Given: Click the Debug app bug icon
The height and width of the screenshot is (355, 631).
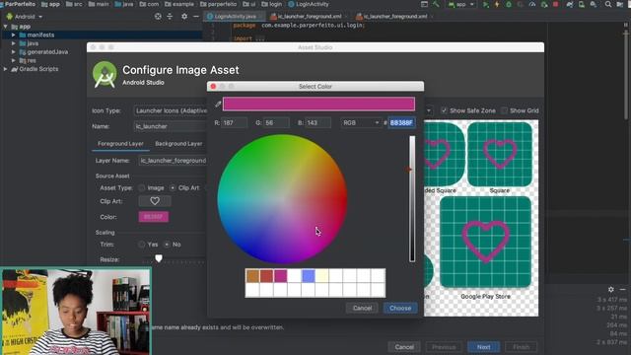Looking at the screenshot, I should coord(509,4).
